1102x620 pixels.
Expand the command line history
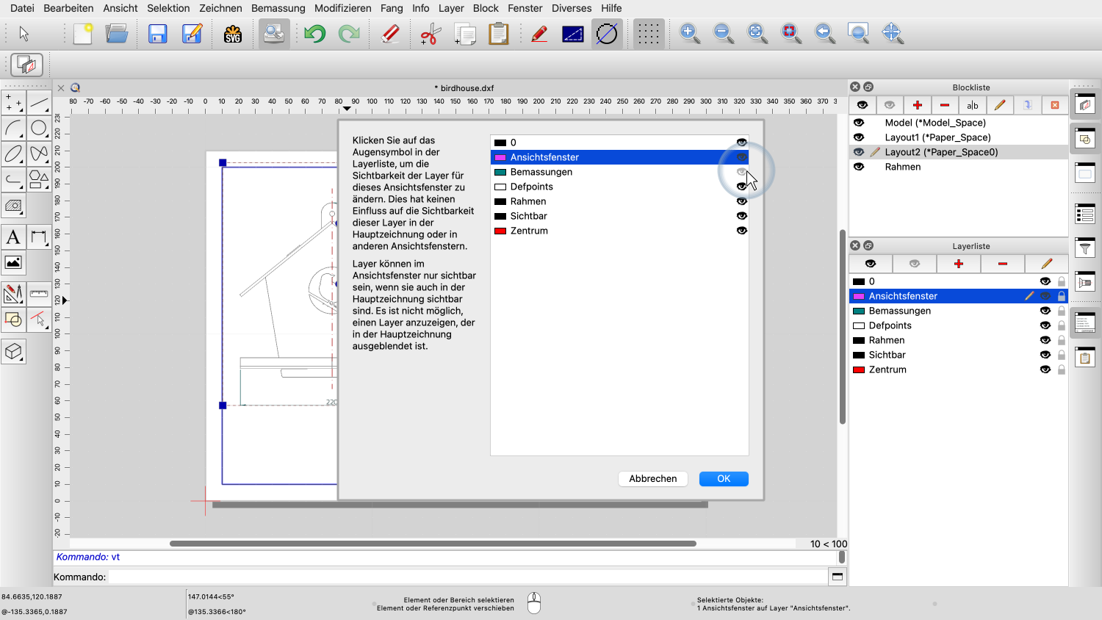pos(838,577)
